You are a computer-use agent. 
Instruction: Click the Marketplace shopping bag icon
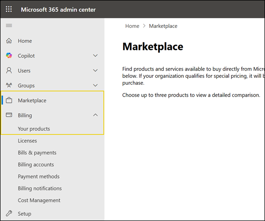coord(9,101)
